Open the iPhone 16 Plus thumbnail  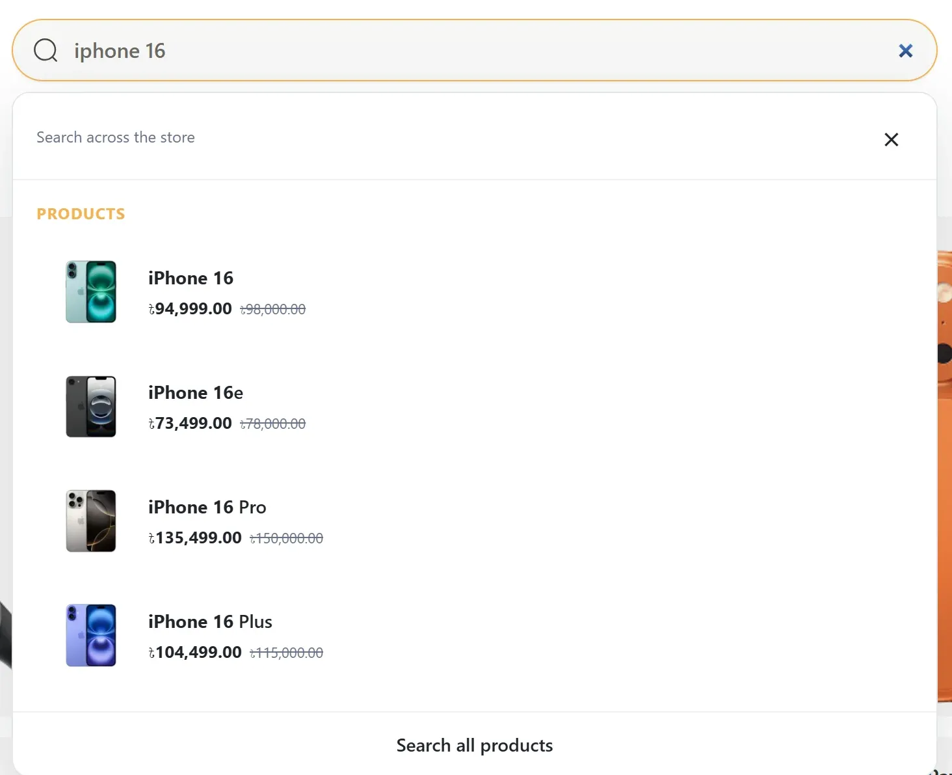(x=91, y=635)
